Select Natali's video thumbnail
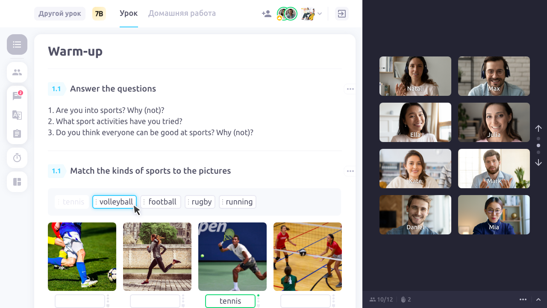This screenshot has height=308, width=547. (x=415, y=76)
